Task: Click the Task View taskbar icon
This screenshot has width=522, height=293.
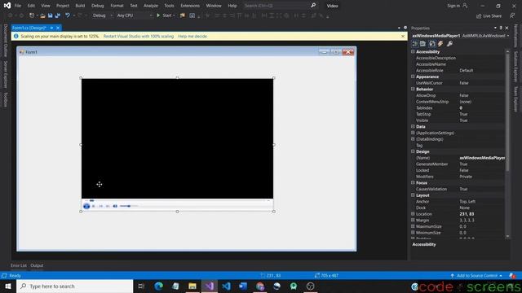Action: (x=141, y=286)
